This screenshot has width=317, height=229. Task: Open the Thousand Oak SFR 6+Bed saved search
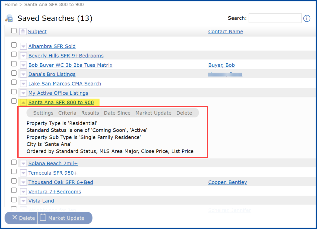(x=60, y=182)
